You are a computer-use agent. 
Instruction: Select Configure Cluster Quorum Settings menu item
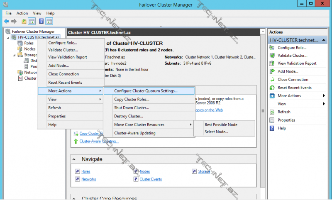(146, 91)
